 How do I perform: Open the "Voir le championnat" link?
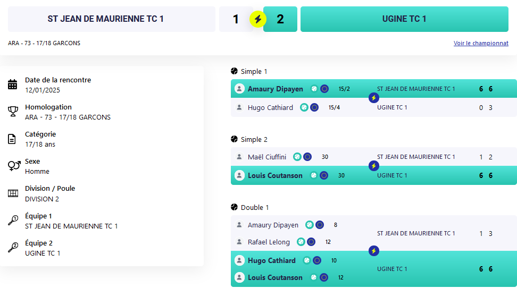pos(481,44)
